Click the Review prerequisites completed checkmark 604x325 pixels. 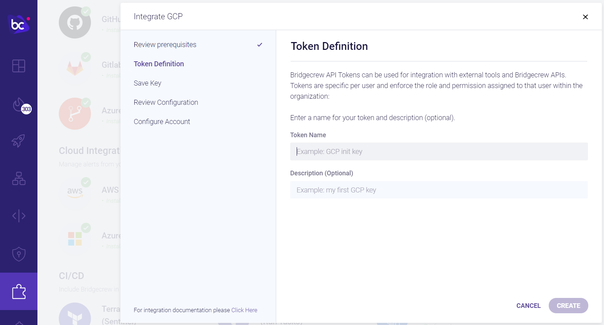260,45
